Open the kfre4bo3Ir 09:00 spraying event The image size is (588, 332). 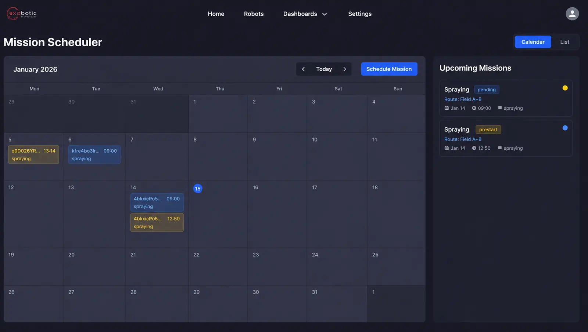pyautogui.click(x=94, y=154)
